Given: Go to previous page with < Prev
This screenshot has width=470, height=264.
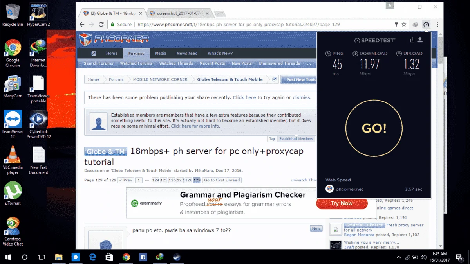Looking at the screenshot, I should pyautogui.click(x=126, y=180).
